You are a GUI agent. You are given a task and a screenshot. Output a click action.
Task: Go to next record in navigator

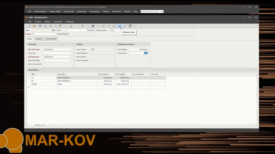(x=47, y=125)
